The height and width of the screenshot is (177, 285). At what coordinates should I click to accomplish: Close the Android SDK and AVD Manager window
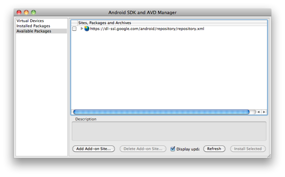[19, 12]
